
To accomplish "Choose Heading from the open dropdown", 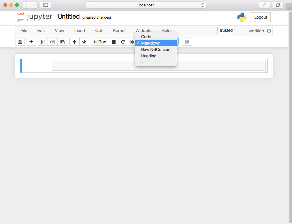I will (x=148, y=56).
